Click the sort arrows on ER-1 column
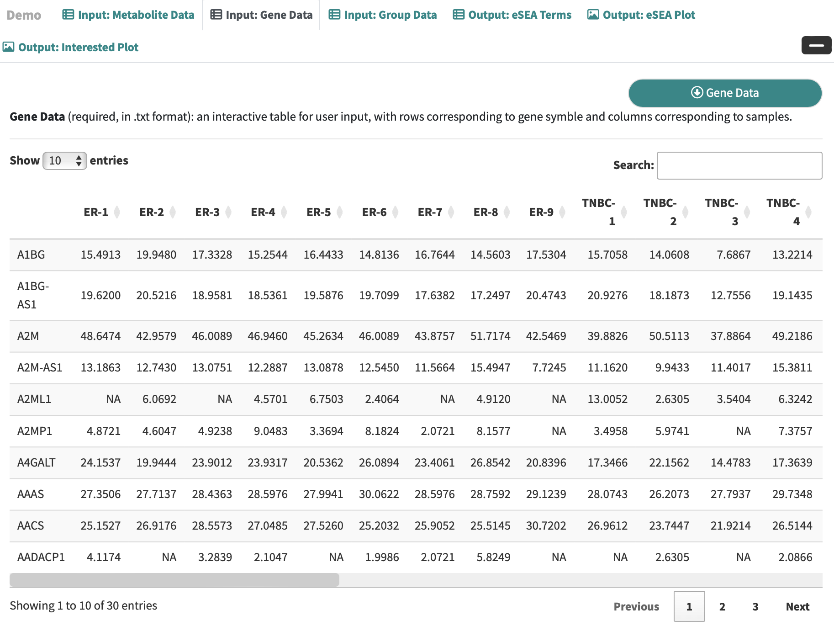 click(x=117, y=212)
